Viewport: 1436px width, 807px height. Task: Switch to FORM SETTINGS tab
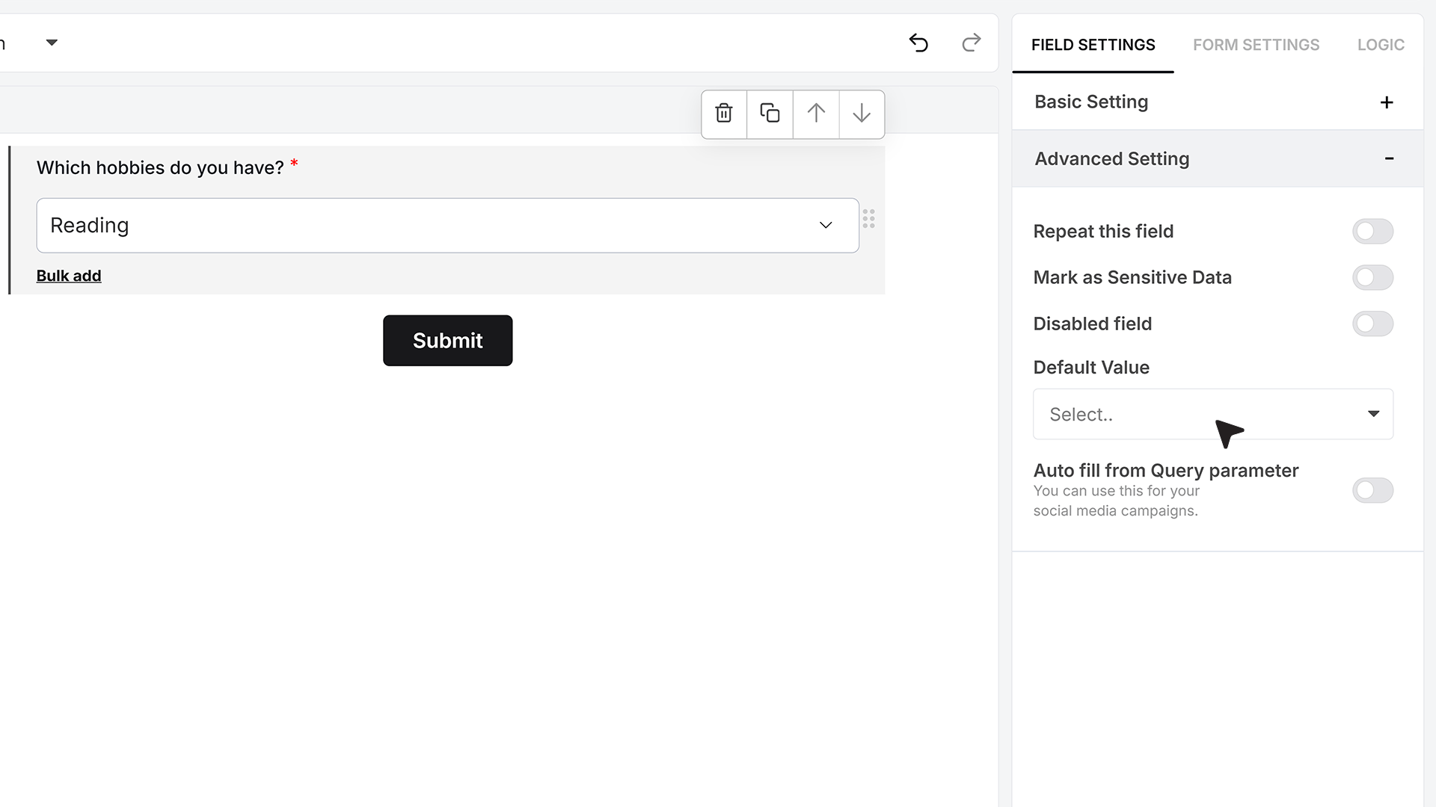pyautogui.click(x=1256, y=45)
